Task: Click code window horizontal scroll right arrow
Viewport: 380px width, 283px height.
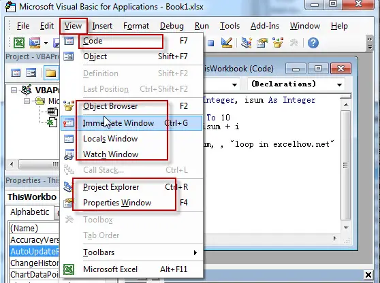Action: coord(335,239)
